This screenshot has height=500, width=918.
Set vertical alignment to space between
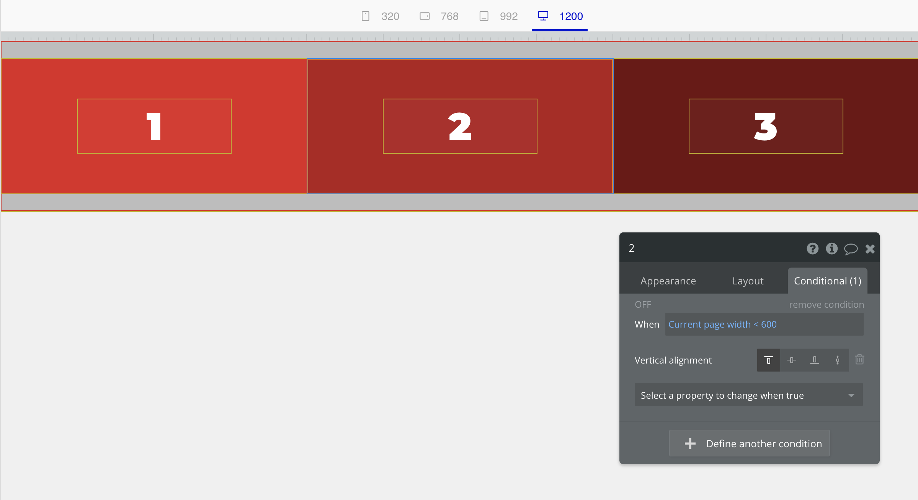pyautogui.click(x=837, y=360)
